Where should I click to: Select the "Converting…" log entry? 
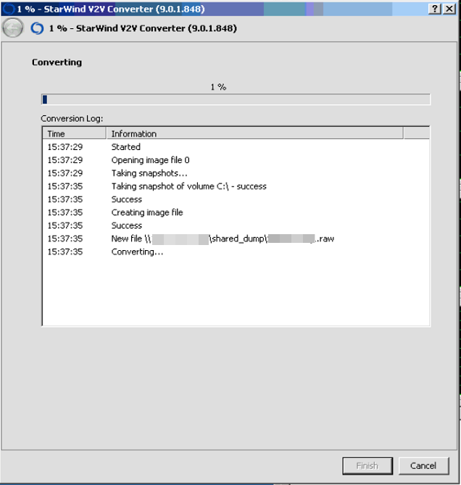pyautogui.click(x=137, y=252)
